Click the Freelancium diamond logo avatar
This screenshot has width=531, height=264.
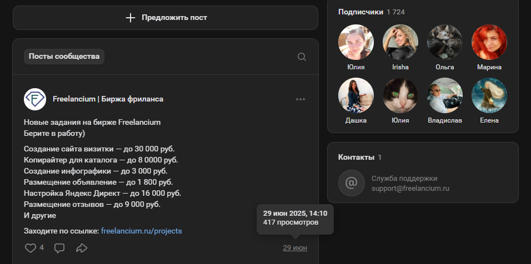[35, 99]
